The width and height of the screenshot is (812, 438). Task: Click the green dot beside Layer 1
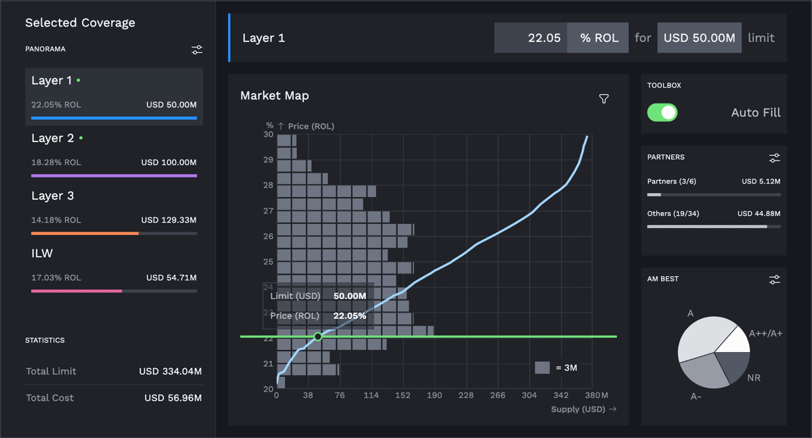[78, 81]
